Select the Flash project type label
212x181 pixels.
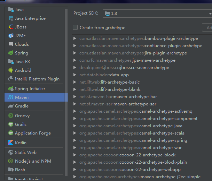[20, 170]
